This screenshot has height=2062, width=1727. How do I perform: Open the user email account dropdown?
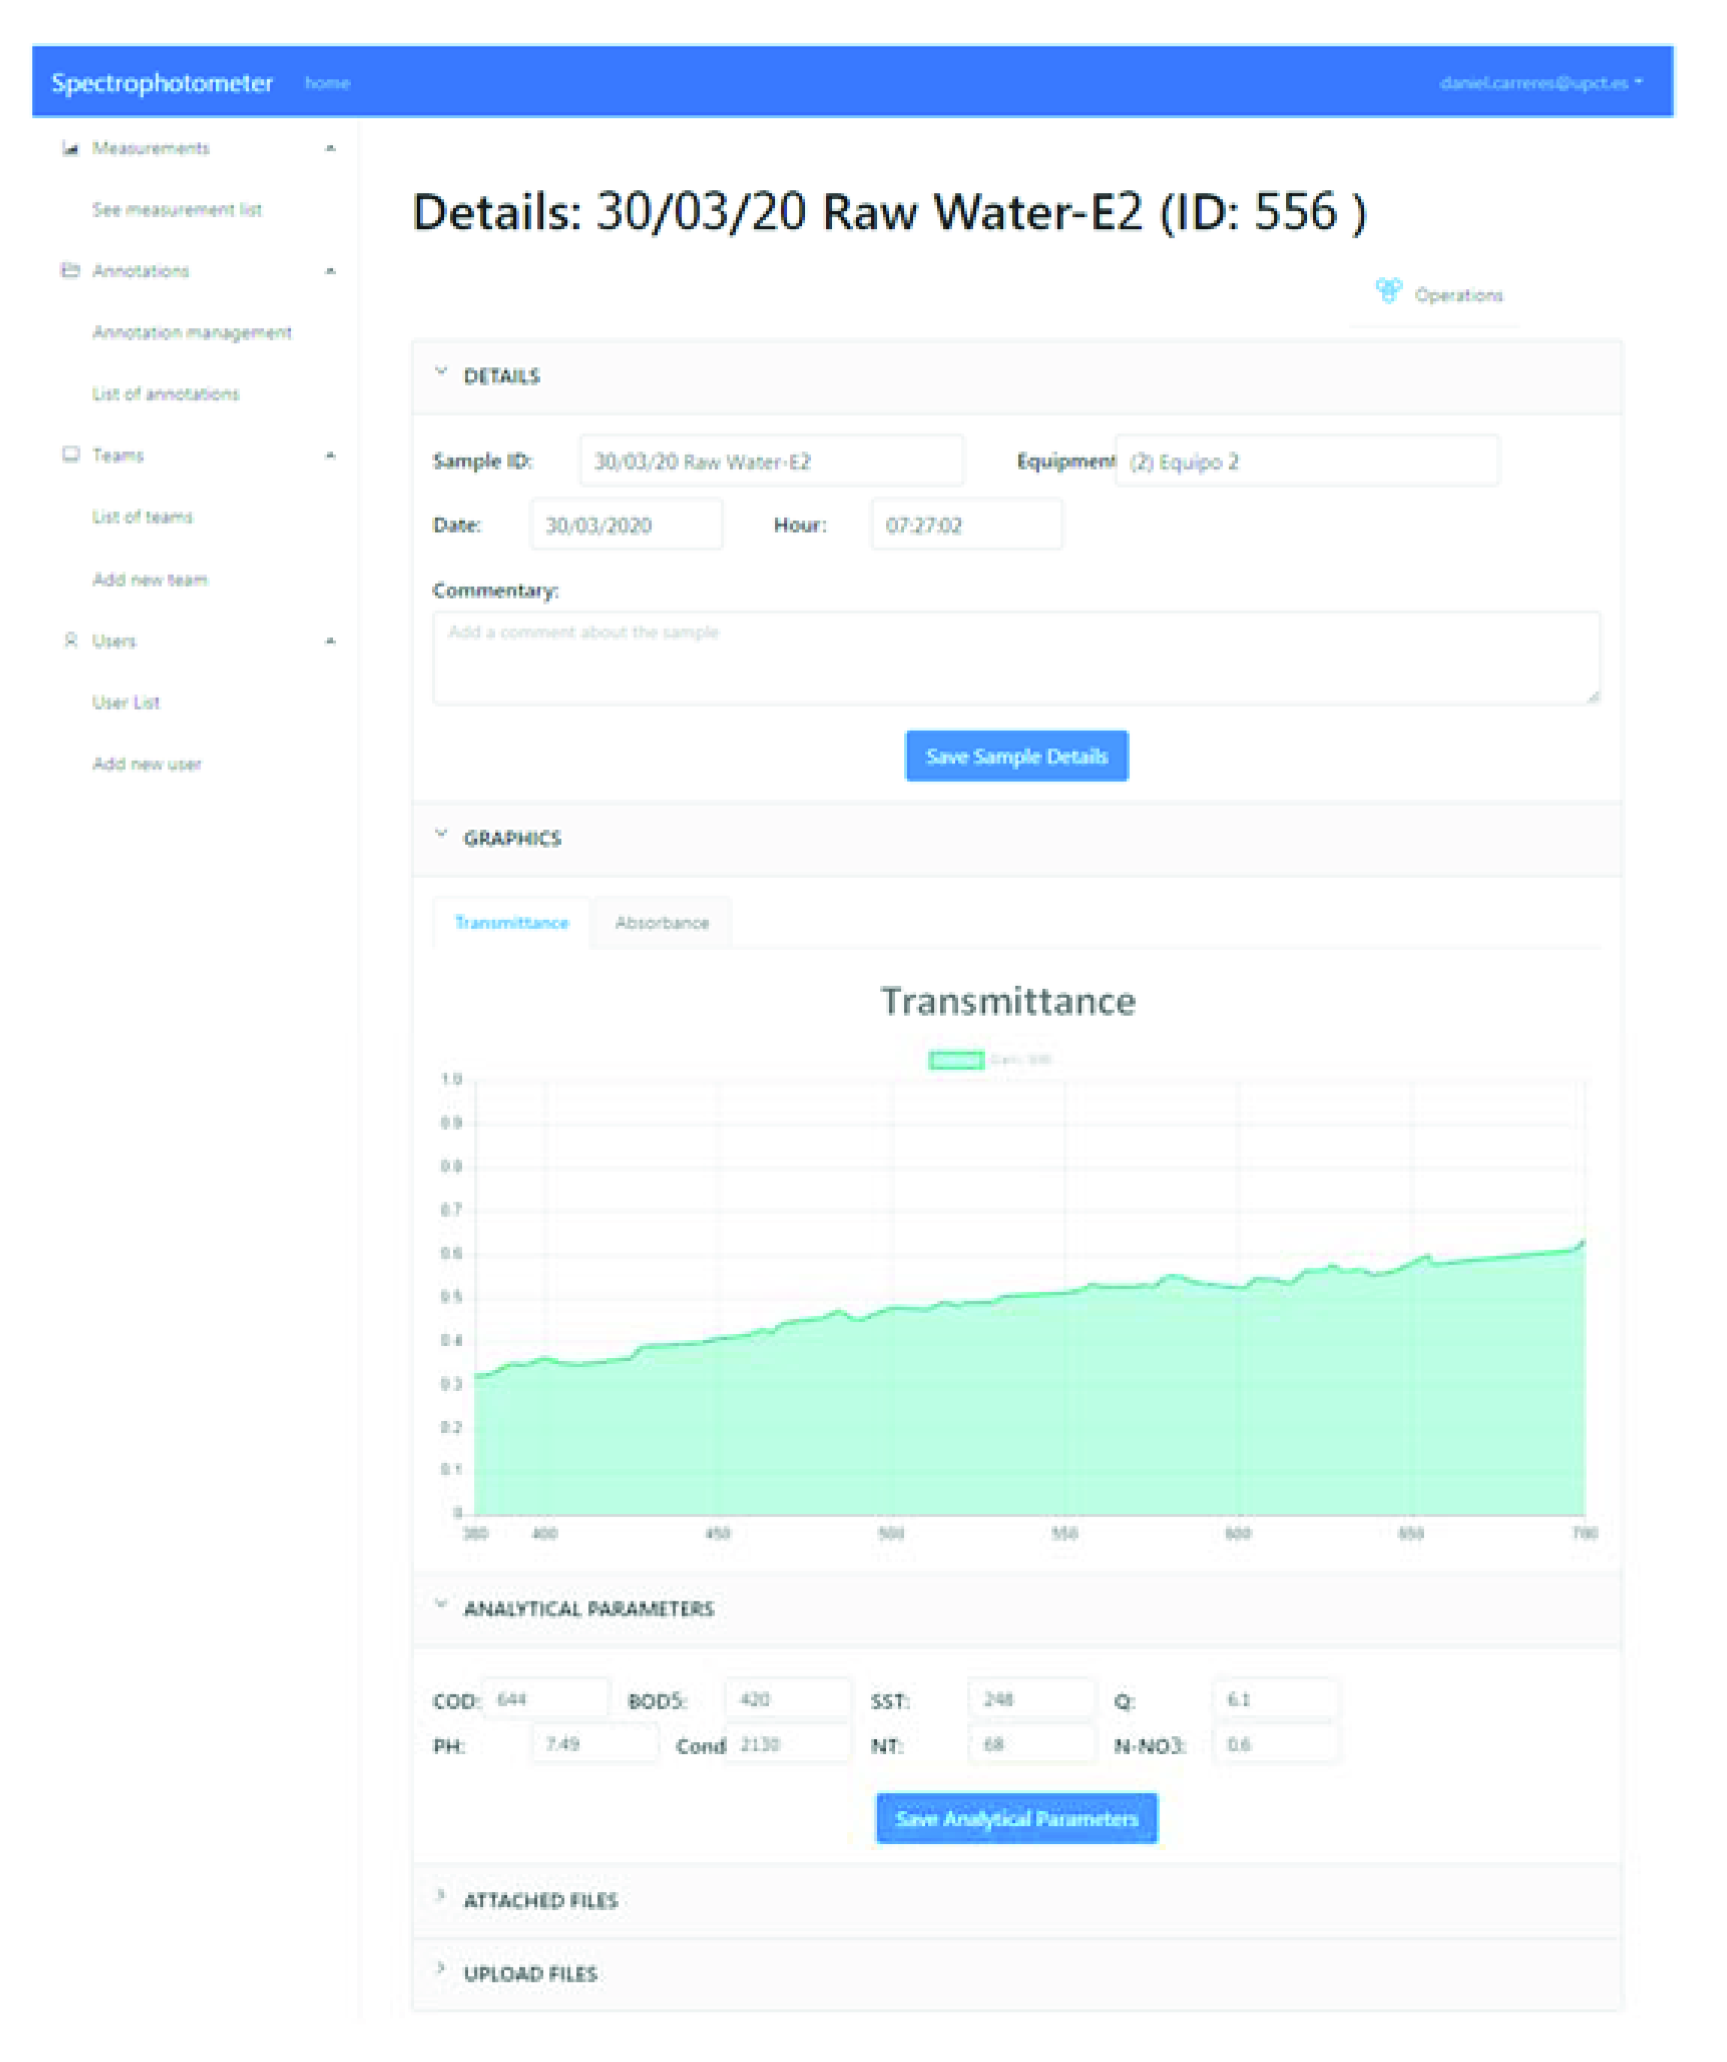coord(1539,83)
